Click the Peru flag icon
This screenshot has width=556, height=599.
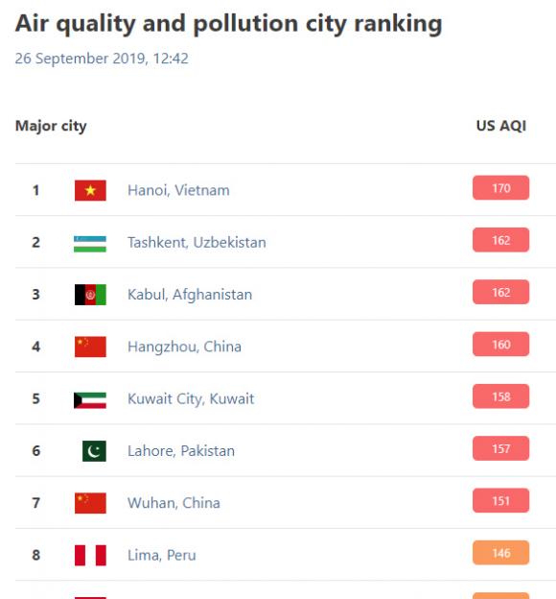click(90, 555)
